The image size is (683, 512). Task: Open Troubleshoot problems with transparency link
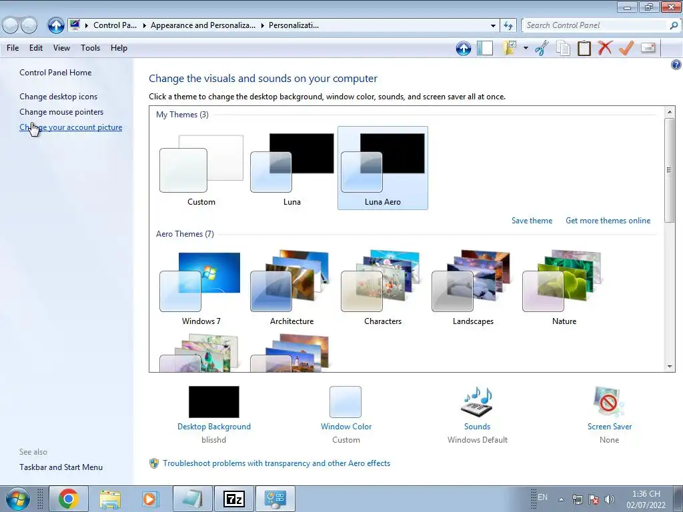tap(277, 463)
